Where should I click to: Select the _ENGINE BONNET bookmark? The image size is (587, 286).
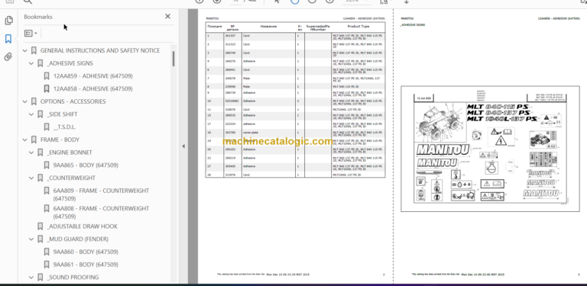tap(70, 153)
